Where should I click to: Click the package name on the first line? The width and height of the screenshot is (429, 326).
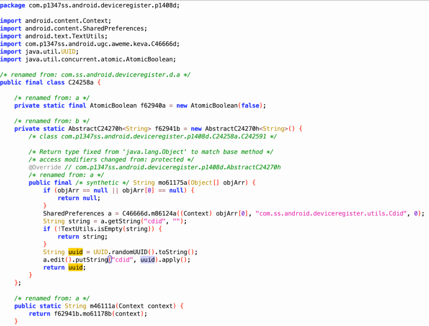coord(103,5)
